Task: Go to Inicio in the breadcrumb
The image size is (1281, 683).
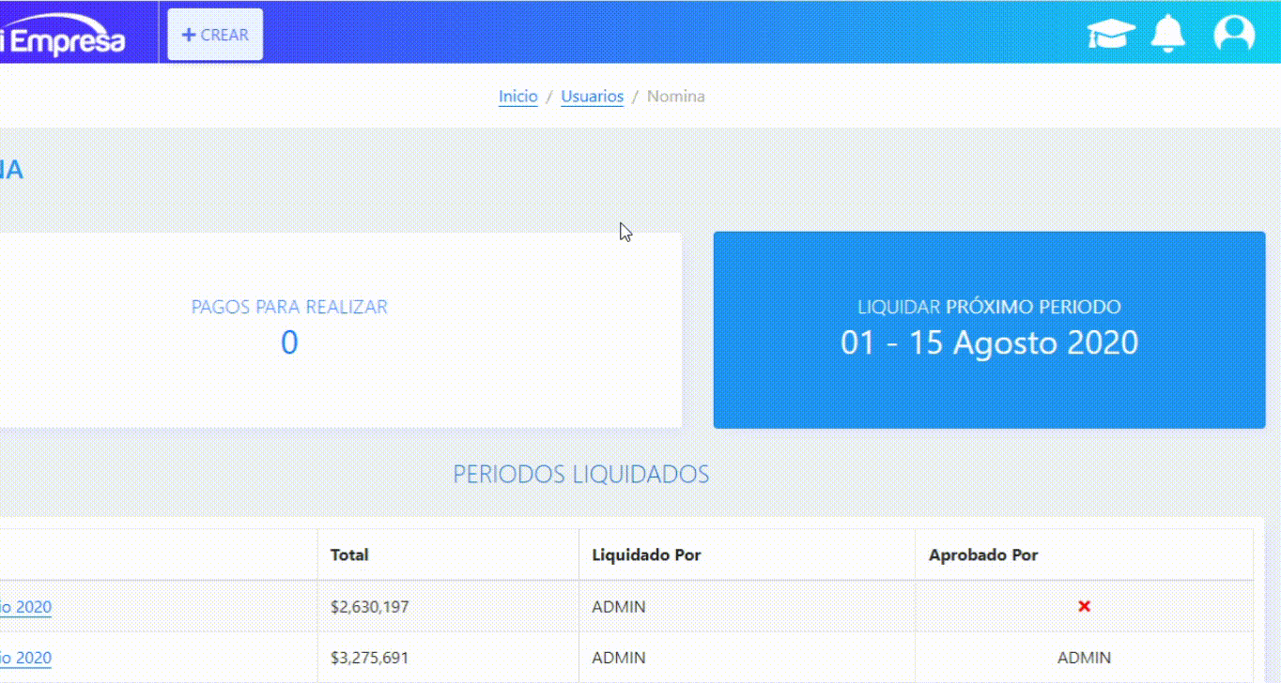Action: coord(517,97)
